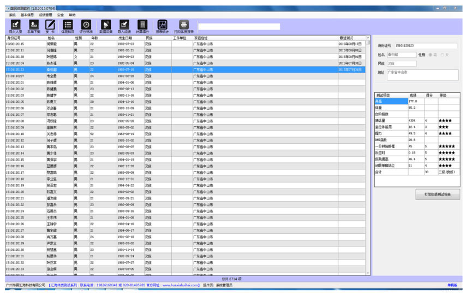467x294 pixels.
Task: Click the 发卡 card icon
Action: click(50, 26)
